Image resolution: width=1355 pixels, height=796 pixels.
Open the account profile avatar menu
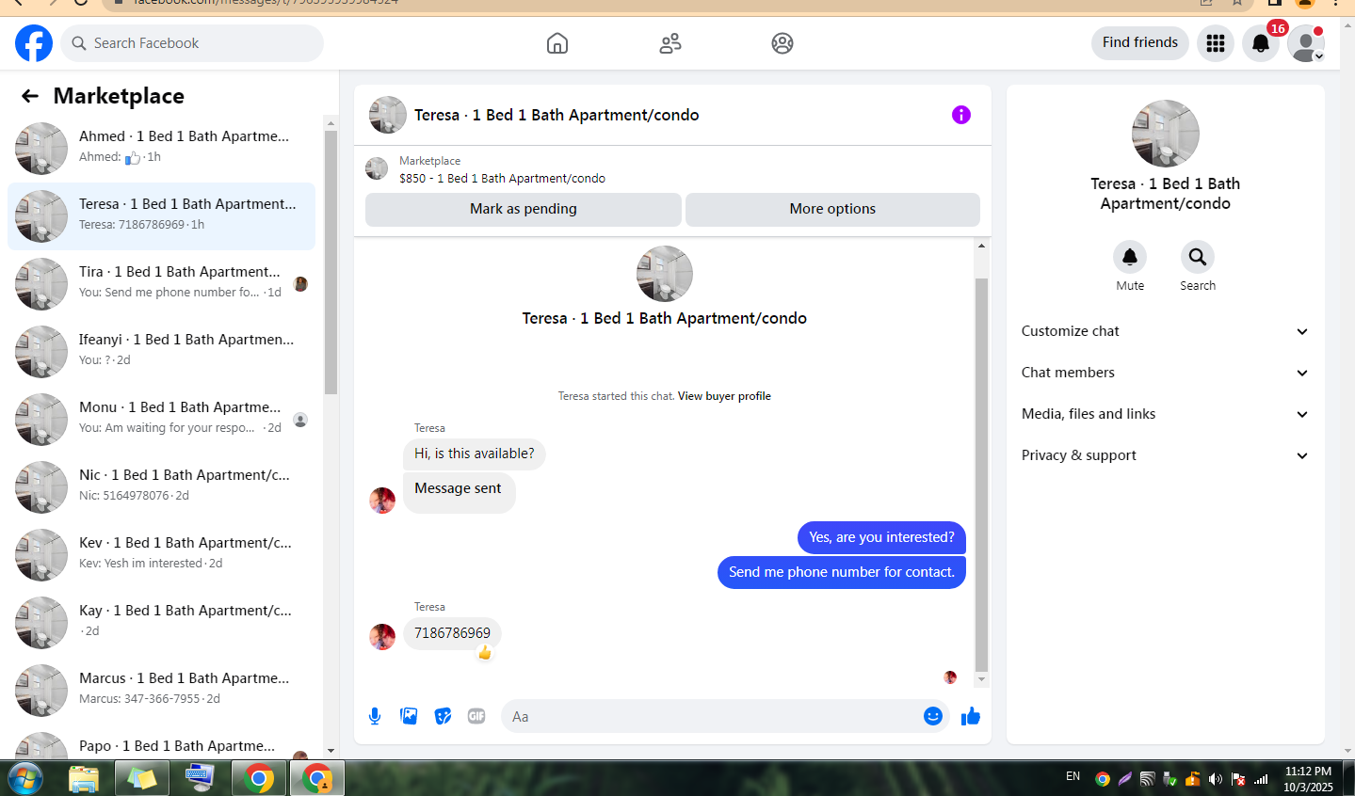click(x=1306, y=43)
